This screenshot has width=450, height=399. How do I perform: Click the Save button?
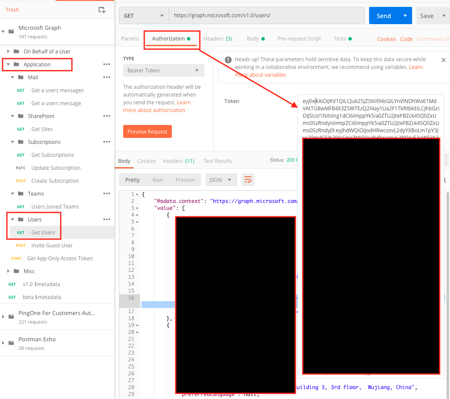pyautogui.click(x=427, y=16)
